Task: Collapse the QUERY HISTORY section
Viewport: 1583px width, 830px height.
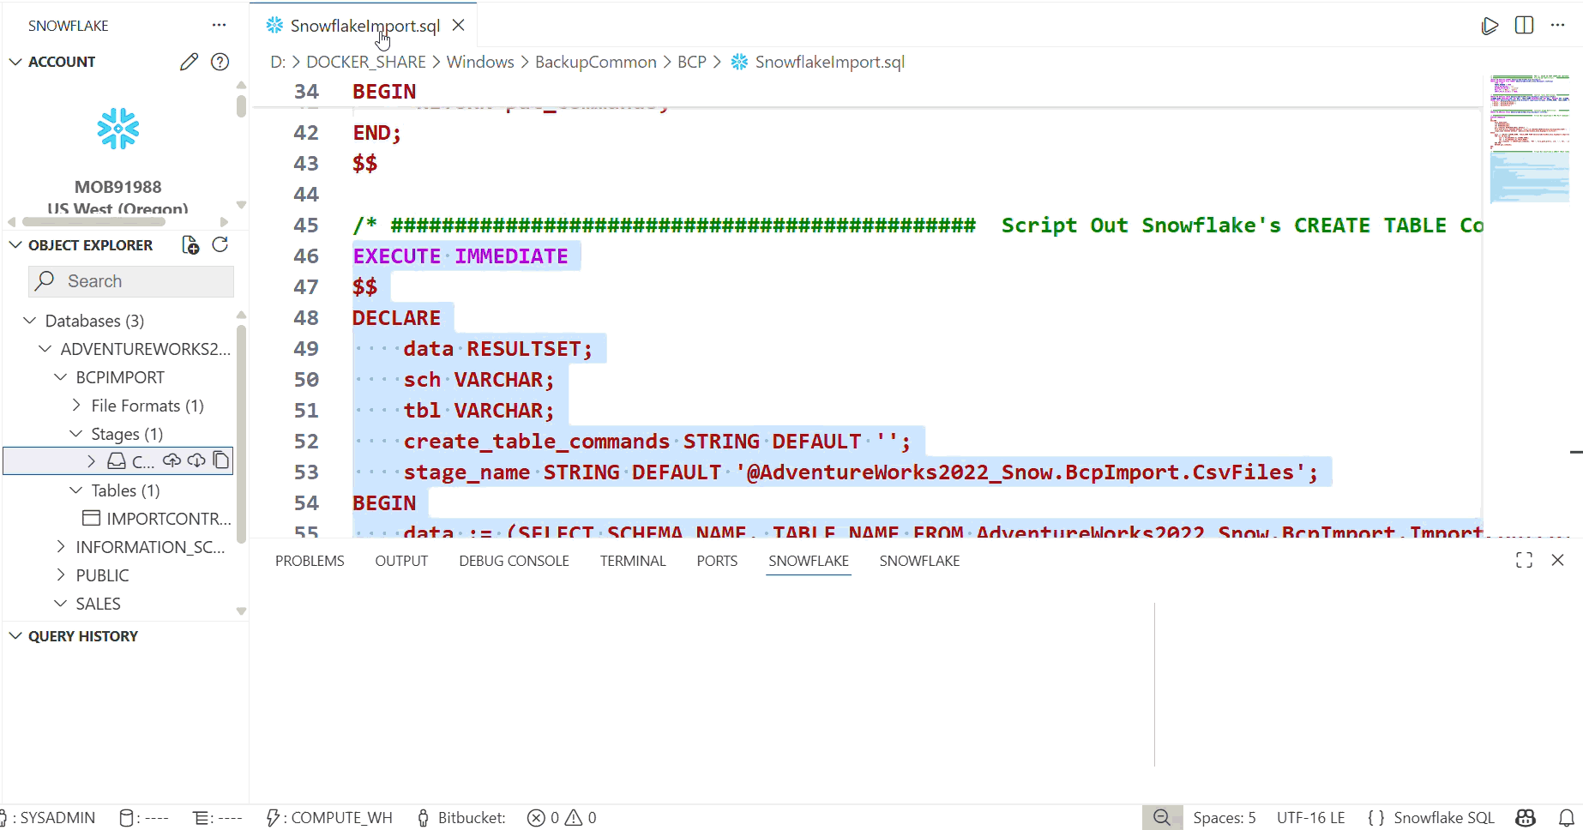Action: 15,636
